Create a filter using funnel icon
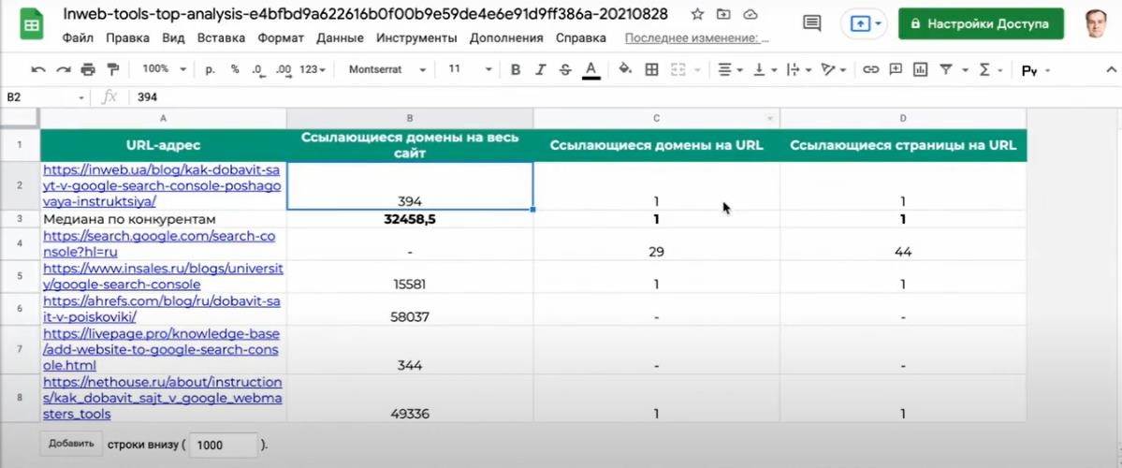 tap(946, 69)
